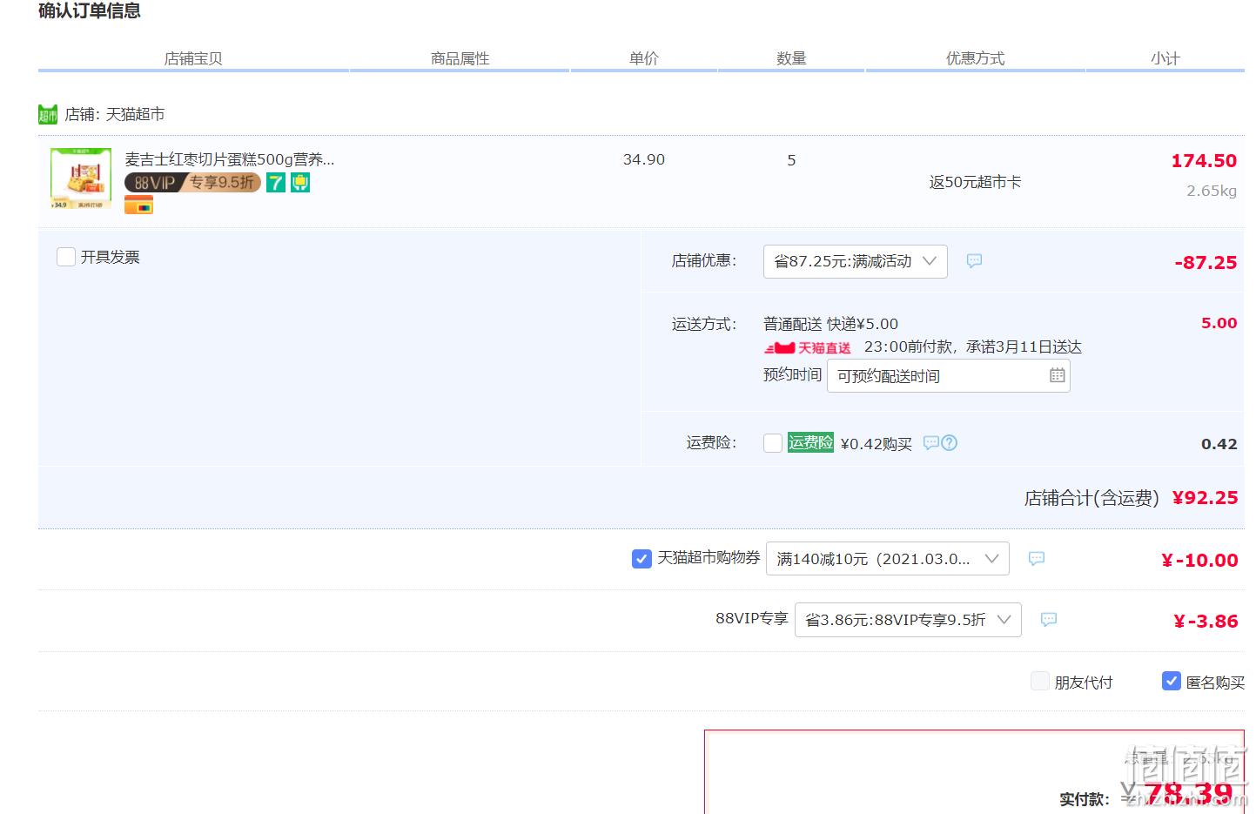The width and height of the screenshot is (1256, 814).
Task: Click the 88VIP saving ¥-3.86
Action: (1206, 622)
